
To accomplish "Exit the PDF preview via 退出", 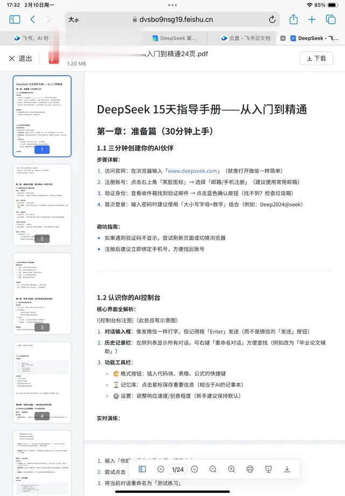I will coord(20,58).
